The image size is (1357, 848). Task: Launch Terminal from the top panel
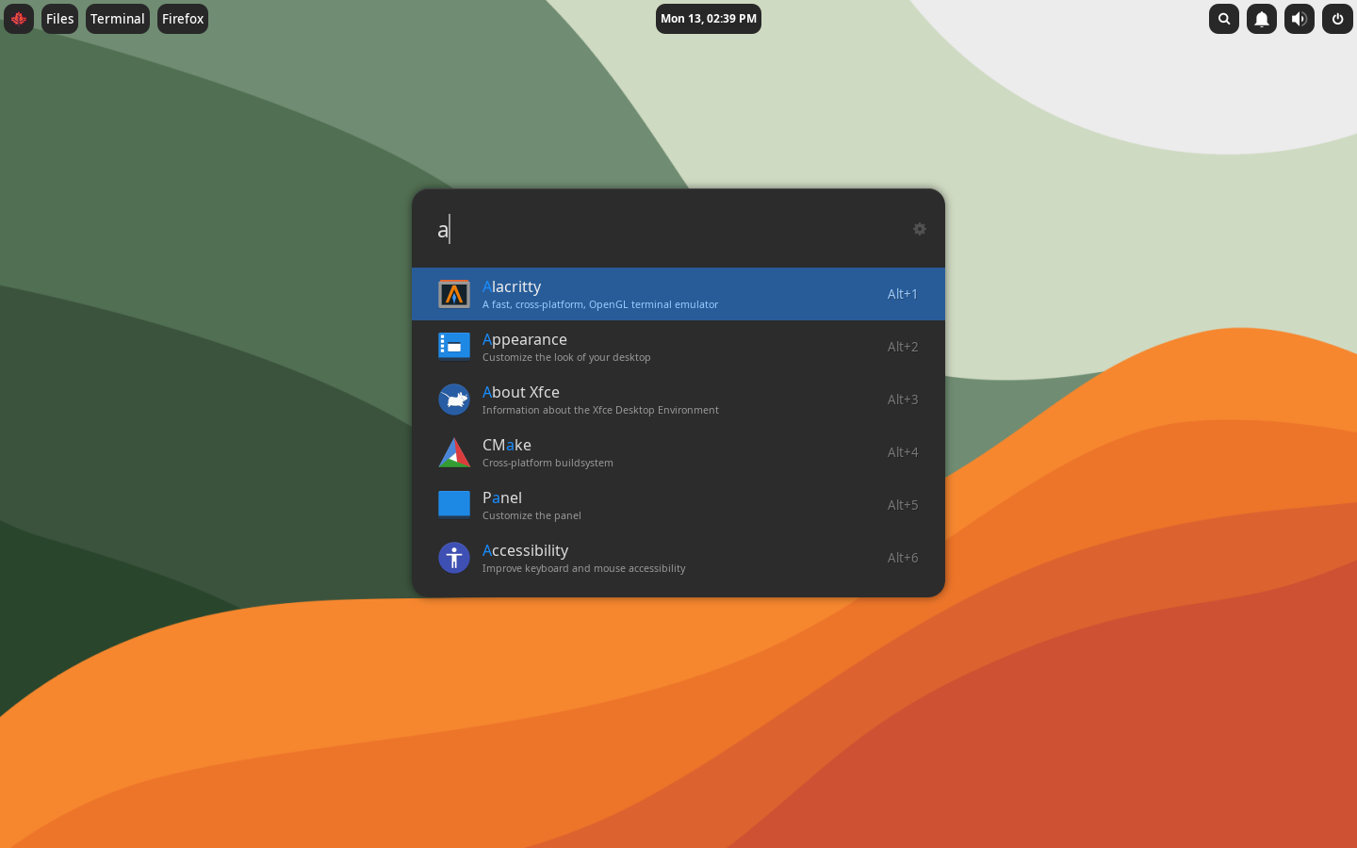pyautogui.click(x=118, y=19)
